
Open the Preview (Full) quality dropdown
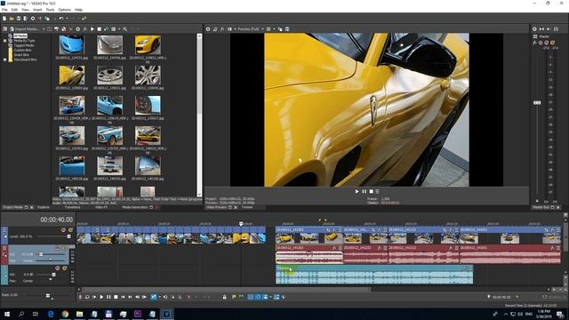(251, 29)
